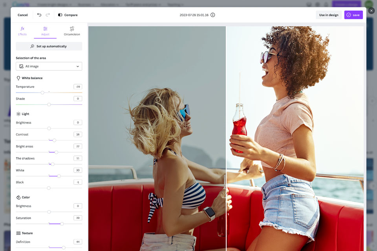377x251 pixels.
Task: Click Use in design button
Action: [329, 15]
